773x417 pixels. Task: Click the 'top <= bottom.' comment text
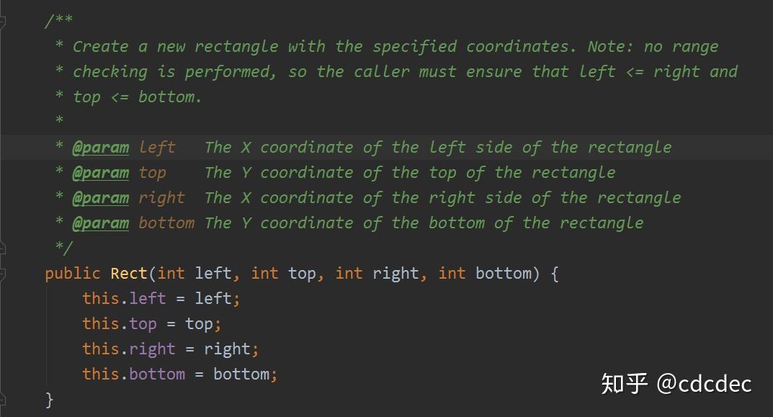pyautogui.click(x=138, y=97)
